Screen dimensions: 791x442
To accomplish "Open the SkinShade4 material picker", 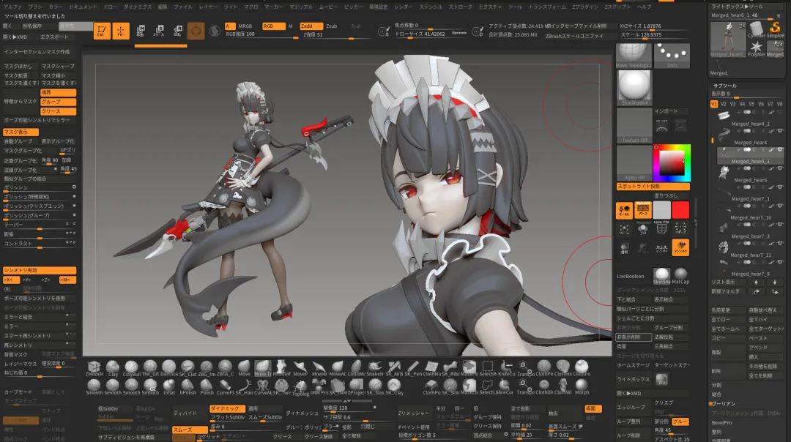I will pyautogui.click(x=634, y=88).
